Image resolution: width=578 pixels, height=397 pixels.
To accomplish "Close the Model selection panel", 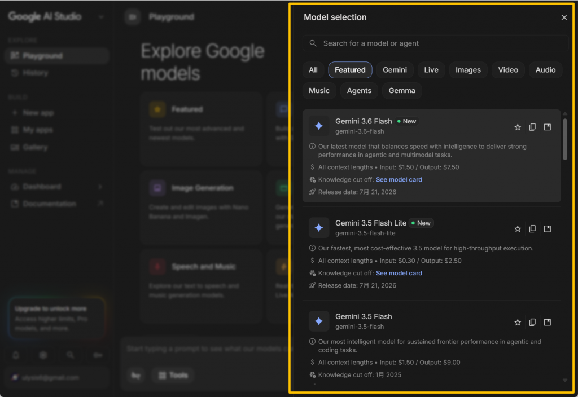I will coord(564,17).
